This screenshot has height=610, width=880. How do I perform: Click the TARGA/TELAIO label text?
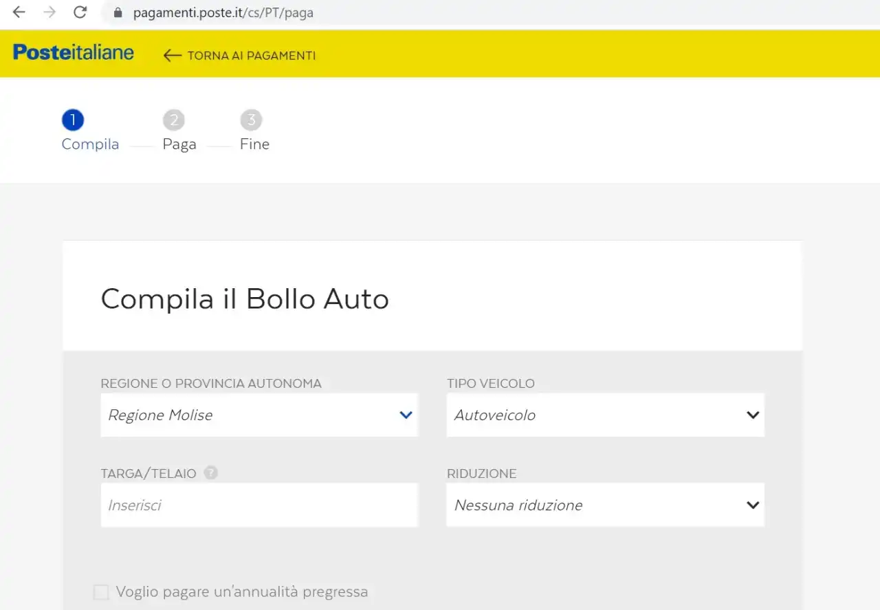click(148, 474)
